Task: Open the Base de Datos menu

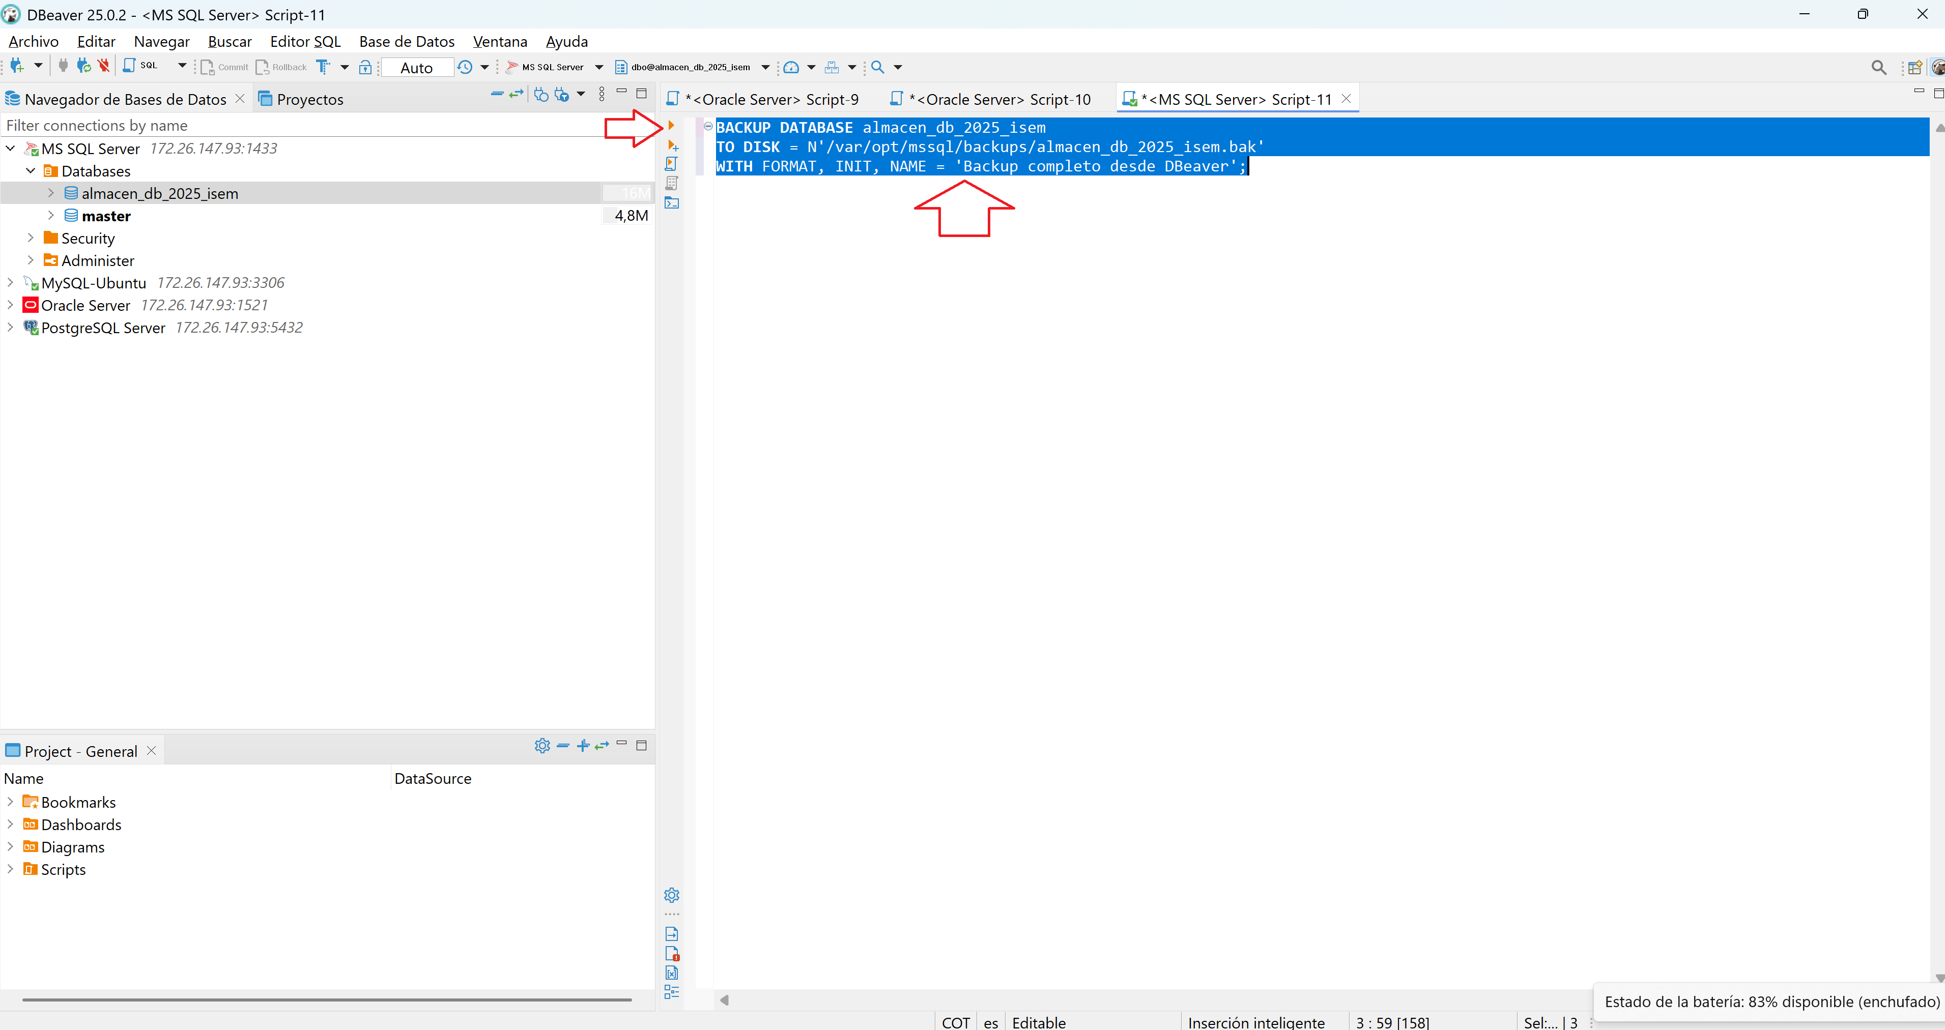Action: click(x=407, y=42)
